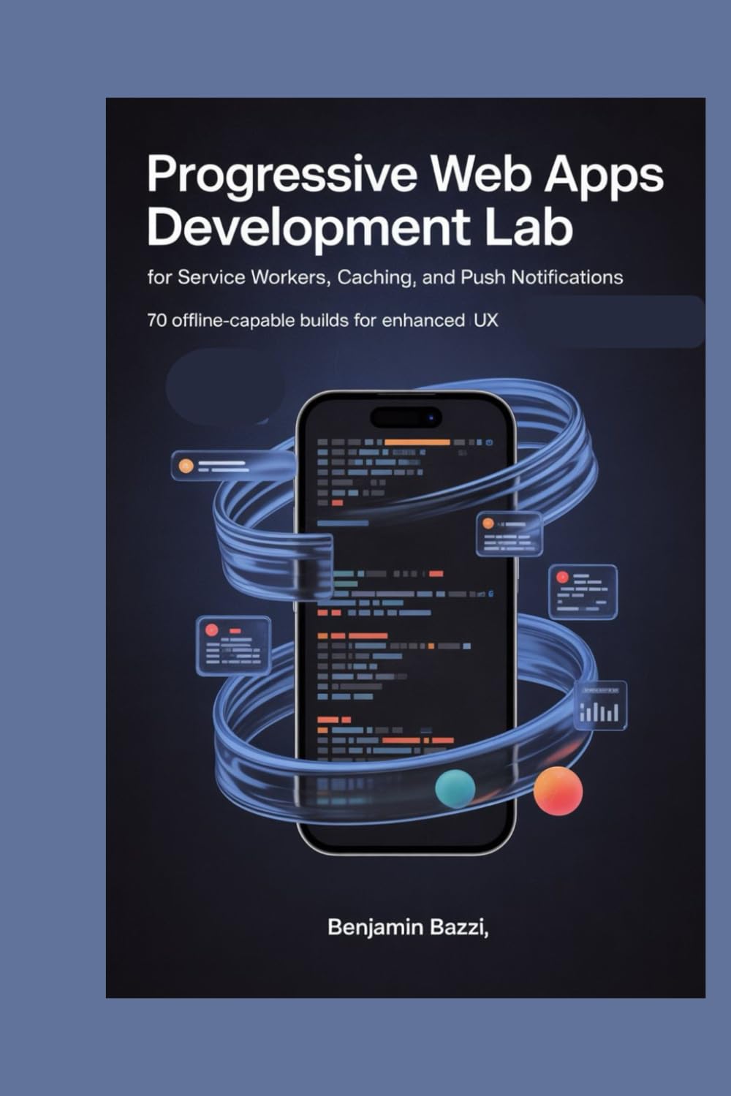Click the title line 'Progressive Web Apps'
Image resolution: width=731 pixels, height=1096 pixels.
pyautogui.click(x=405, y=176)
